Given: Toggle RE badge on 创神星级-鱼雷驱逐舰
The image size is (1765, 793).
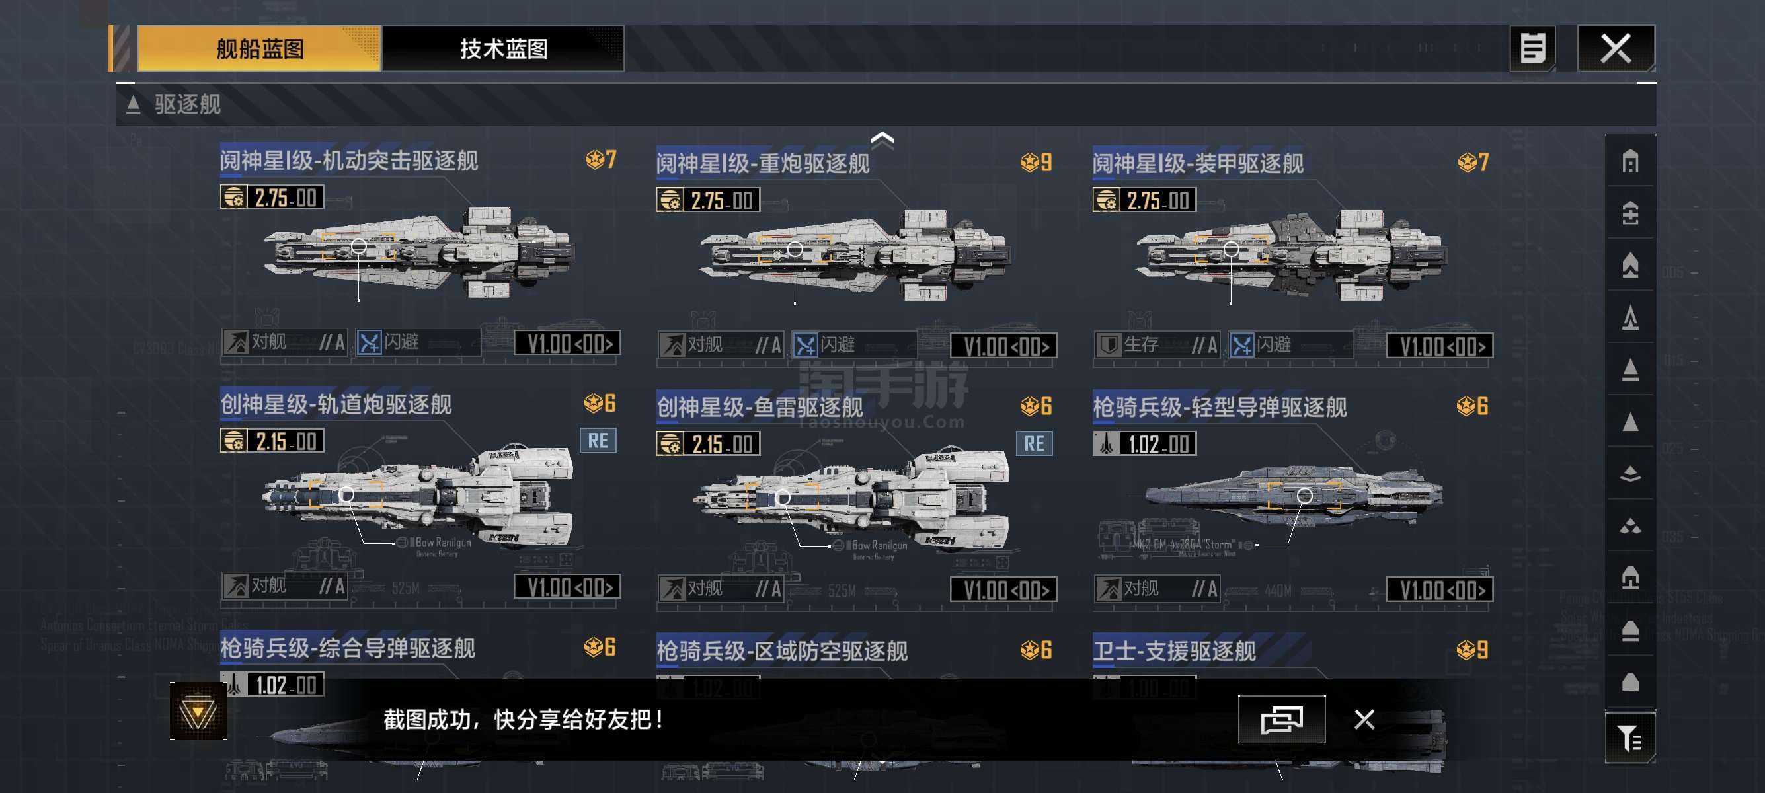Looking at the screenshot, I should [1034, 443].
